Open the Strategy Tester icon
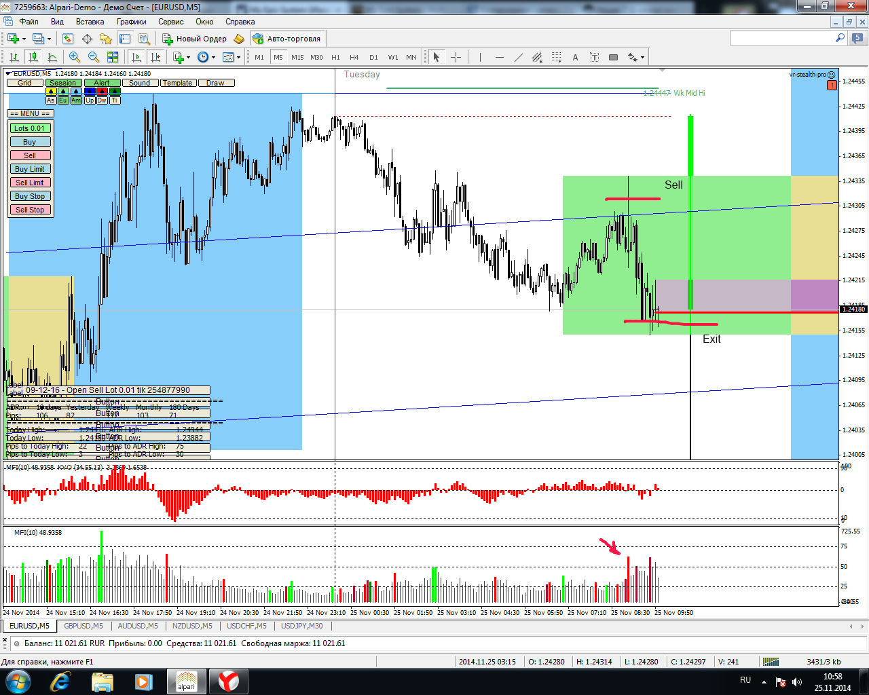This screenshot has width=869, height=695. 144,39
